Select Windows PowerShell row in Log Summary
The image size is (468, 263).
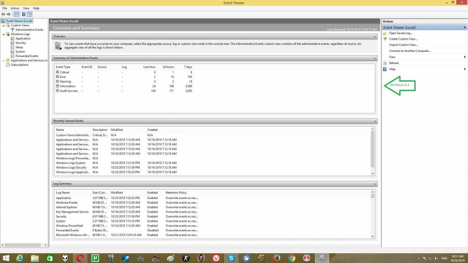[x=127, y=226]
